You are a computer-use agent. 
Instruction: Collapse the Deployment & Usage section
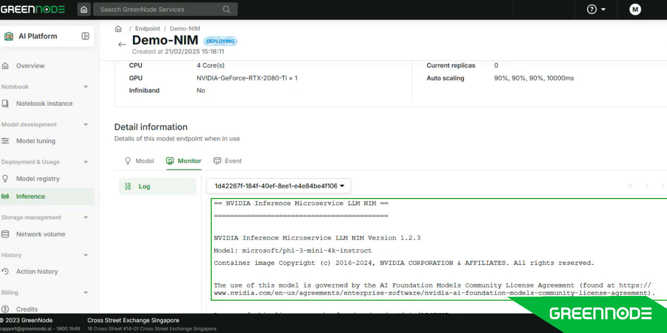(x=86, y=162)
